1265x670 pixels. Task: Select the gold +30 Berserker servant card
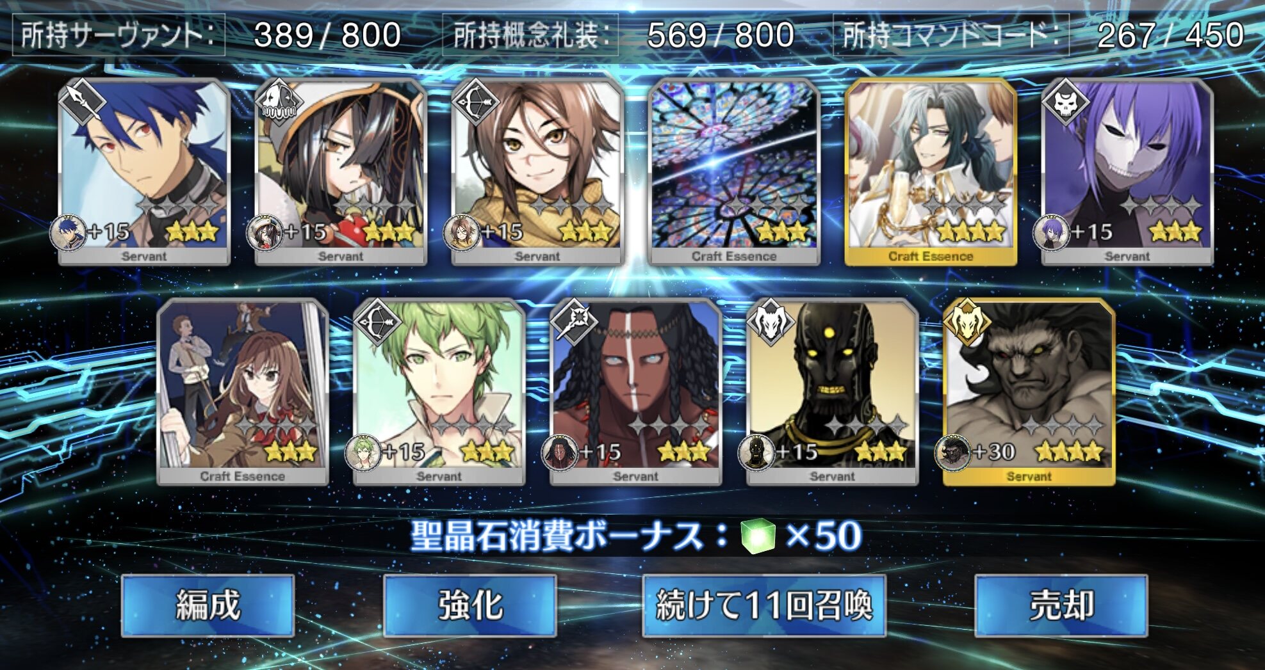1029,392
